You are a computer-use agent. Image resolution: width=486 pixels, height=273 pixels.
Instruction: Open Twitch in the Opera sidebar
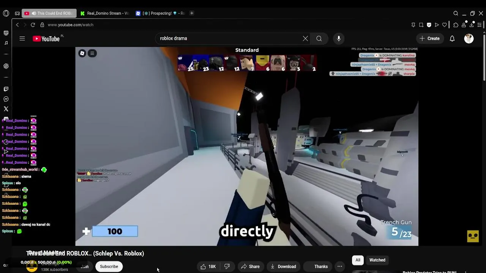click(x=6, y=89)
